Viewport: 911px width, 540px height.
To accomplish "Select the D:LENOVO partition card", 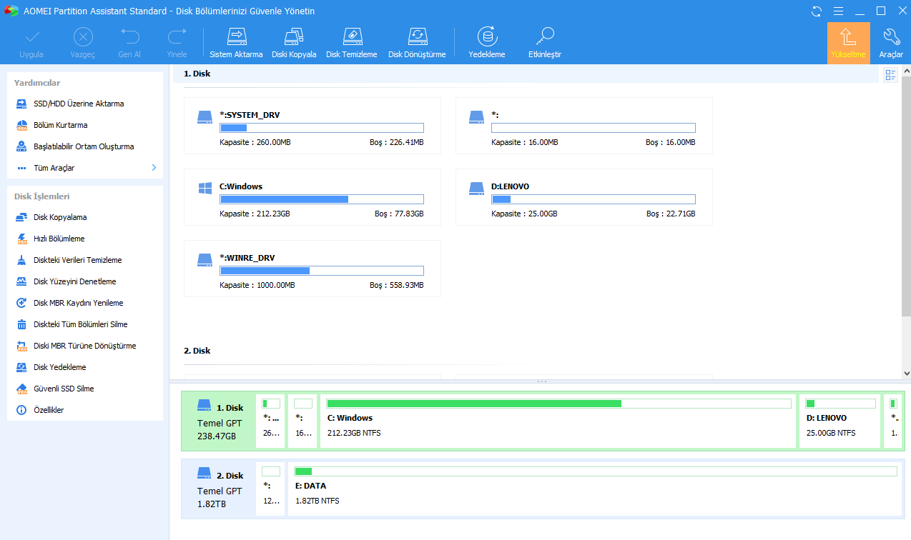I will [583, 197].
